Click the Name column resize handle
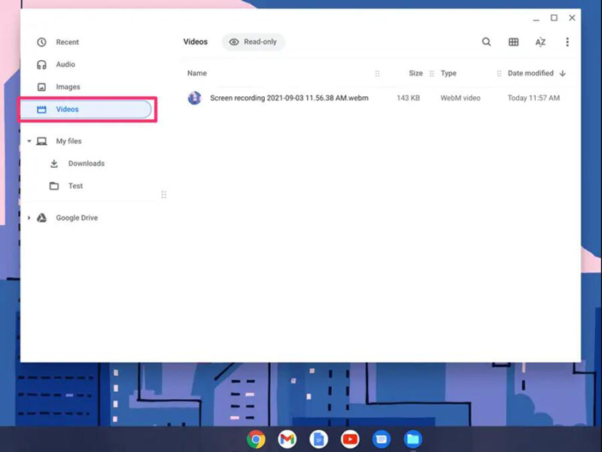The image size is (602, 452). click(x=377, y=73)
